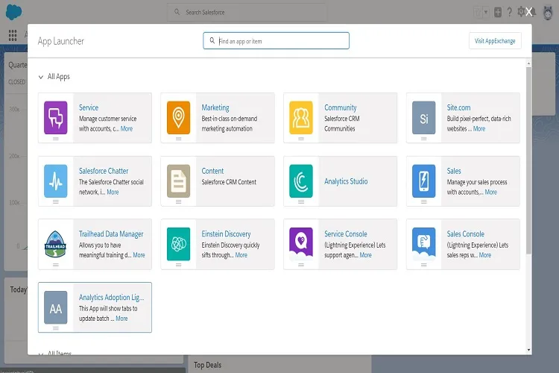Click the Sales Console title link

[466, 233]
